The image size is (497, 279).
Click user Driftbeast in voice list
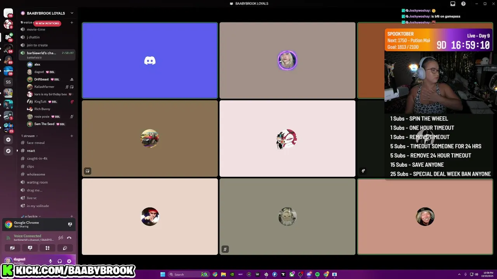(50, 79)
